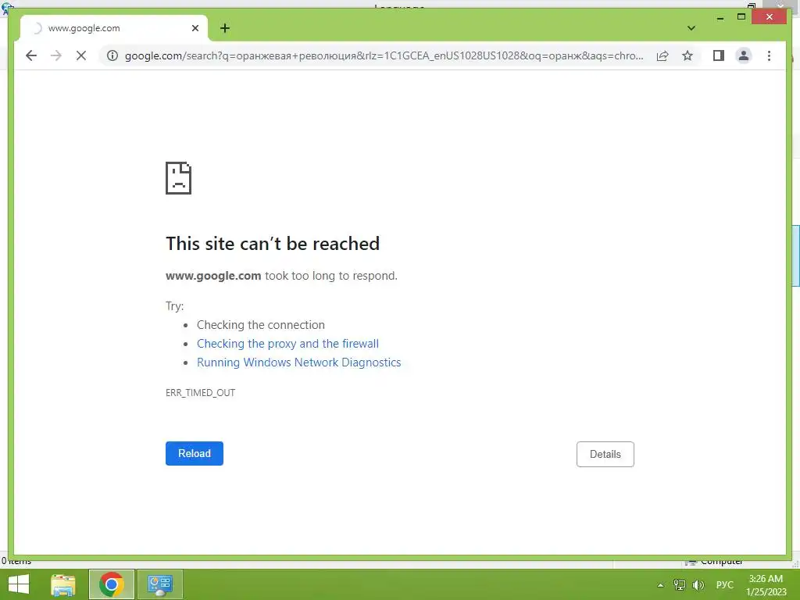Open the Chrome profile menu
This screenshot has height=600, width=800.
[x=744, y=55]
